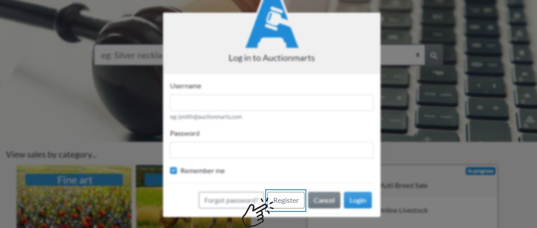Cancel the login dialog
537x228 pixels.
324,200
